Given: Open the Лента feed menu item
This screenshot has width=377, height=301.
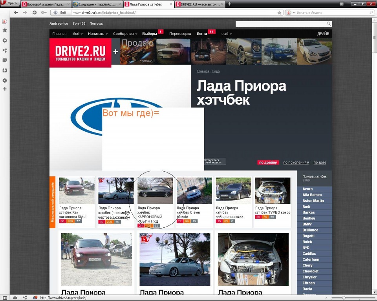Looking at the screenshot, I should point(202,34).
